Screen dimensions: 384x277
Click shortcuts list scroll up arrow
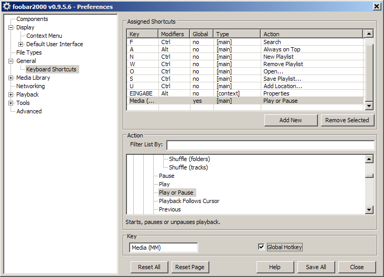[369, 34]
